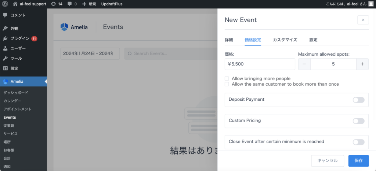Click the キャンセル button
Viewport: 376px width, 171px height.
pyautogui.click(x=327, y=161)
